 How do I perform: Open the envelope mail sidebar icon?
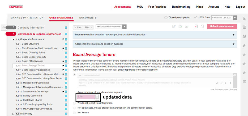click(244, 81)
